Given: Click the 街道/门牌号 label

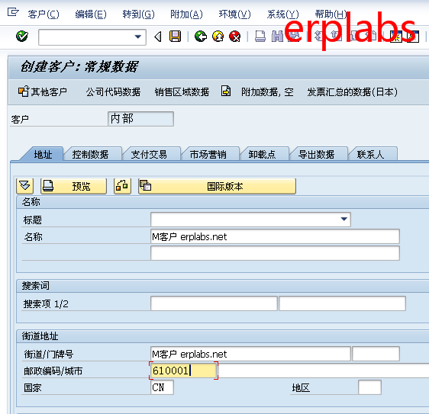Looking at the screenshot, I should point(48,355).
